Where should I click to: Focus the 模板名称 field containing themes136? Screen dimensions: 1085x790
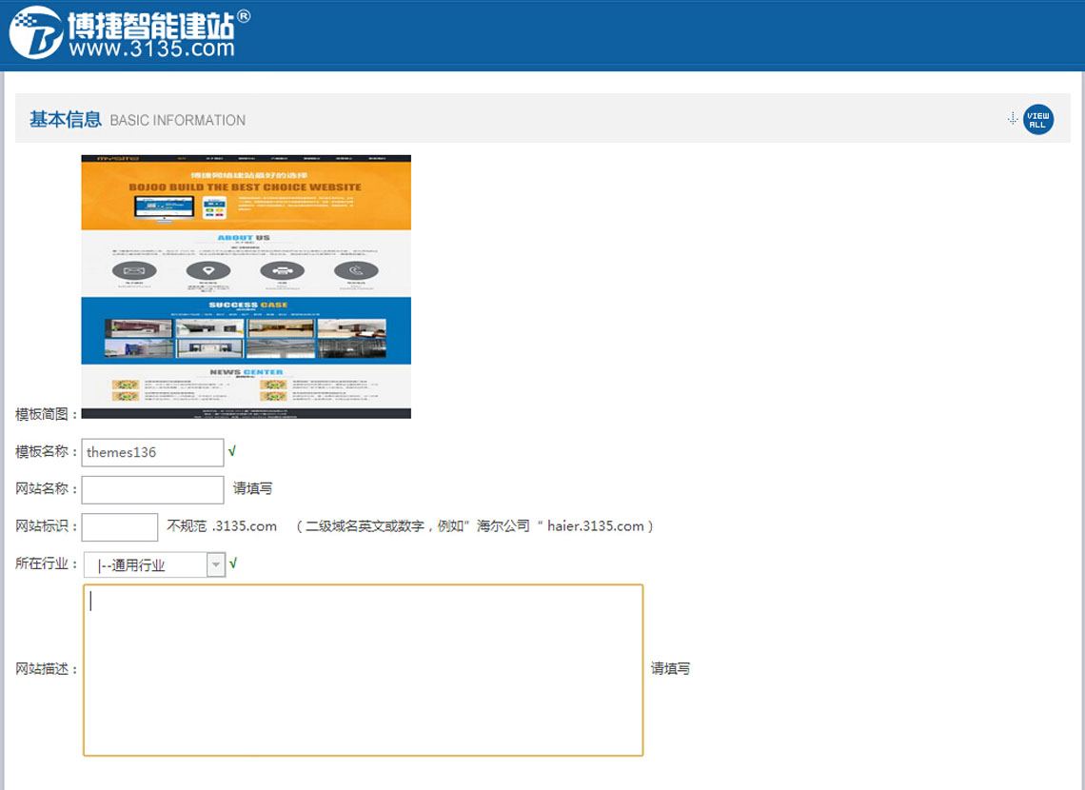coord(152,452)
